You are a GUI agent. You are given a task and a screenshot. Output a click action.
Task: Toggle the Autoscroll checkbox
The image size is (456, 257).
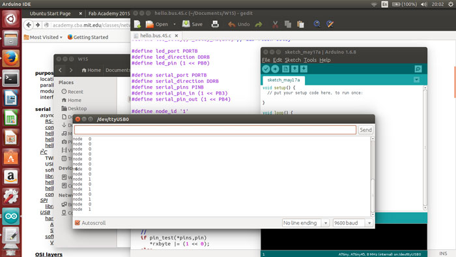click(x=78, y=222)
